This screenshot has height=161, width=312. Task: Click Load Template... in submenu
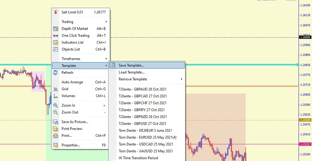pyautogui.click(x=147, y=72)
